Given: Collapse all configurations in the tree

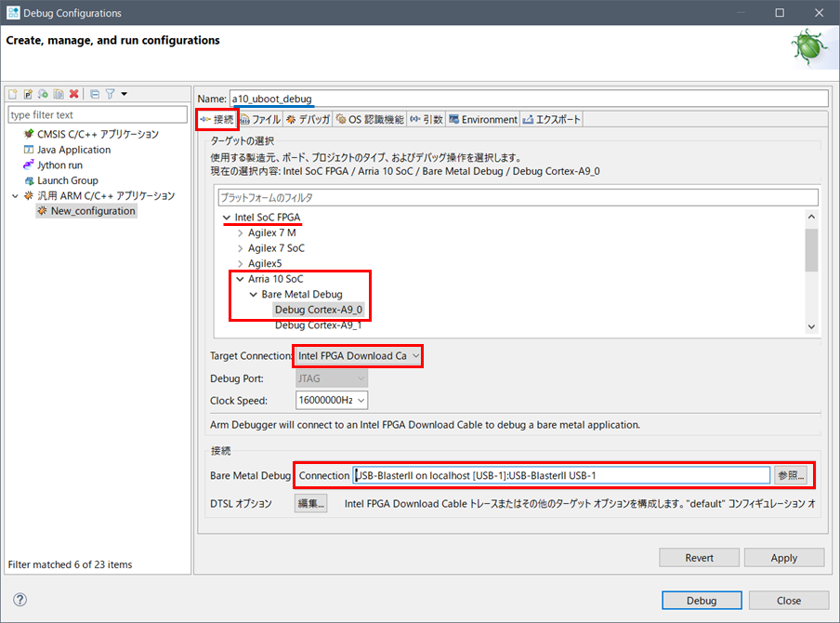Looking at the screenshot, I should 95,94.
